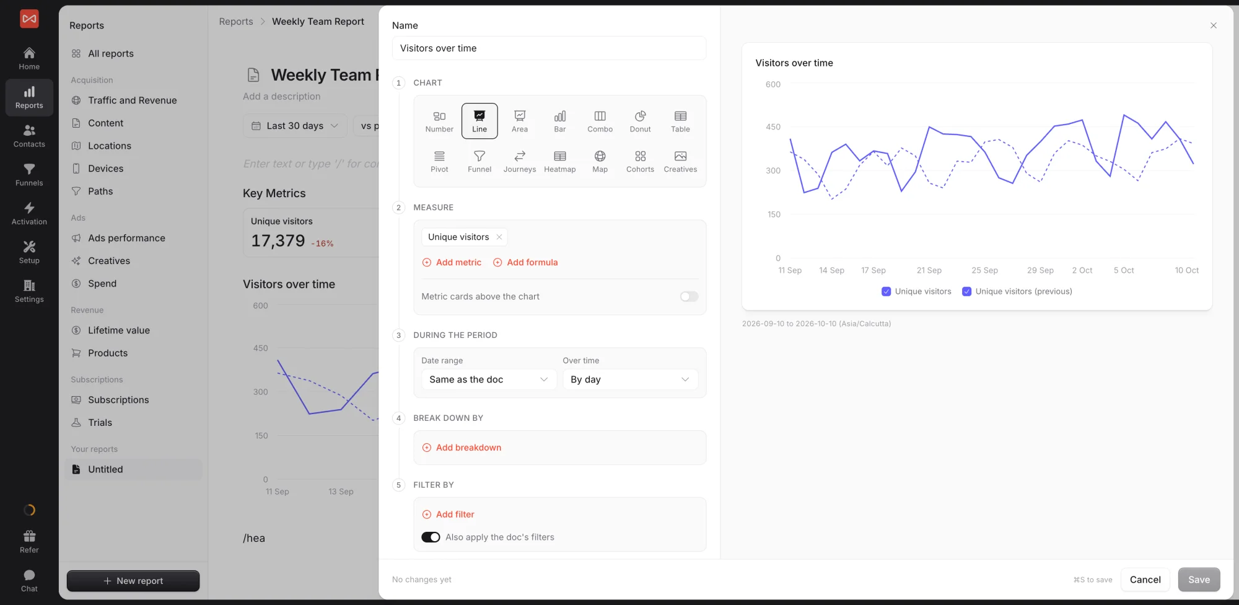Image resolution: width=1239 pixels, height=605 pixels.
Task: Save the chart changes
Action: pyautogui.click(x=1199, y=580)
